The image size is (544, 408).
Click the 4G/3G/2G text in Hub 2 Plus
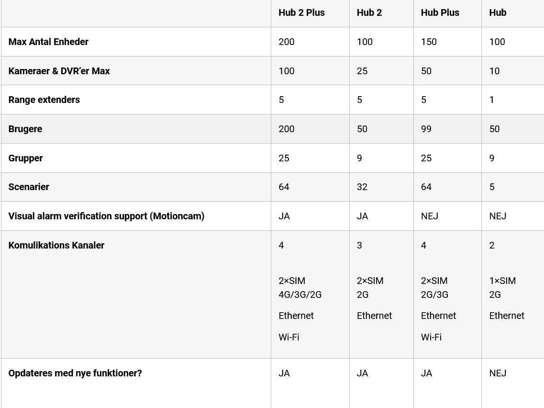point(300,295)
